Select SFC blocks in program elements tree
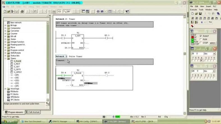 click(15, 100)
